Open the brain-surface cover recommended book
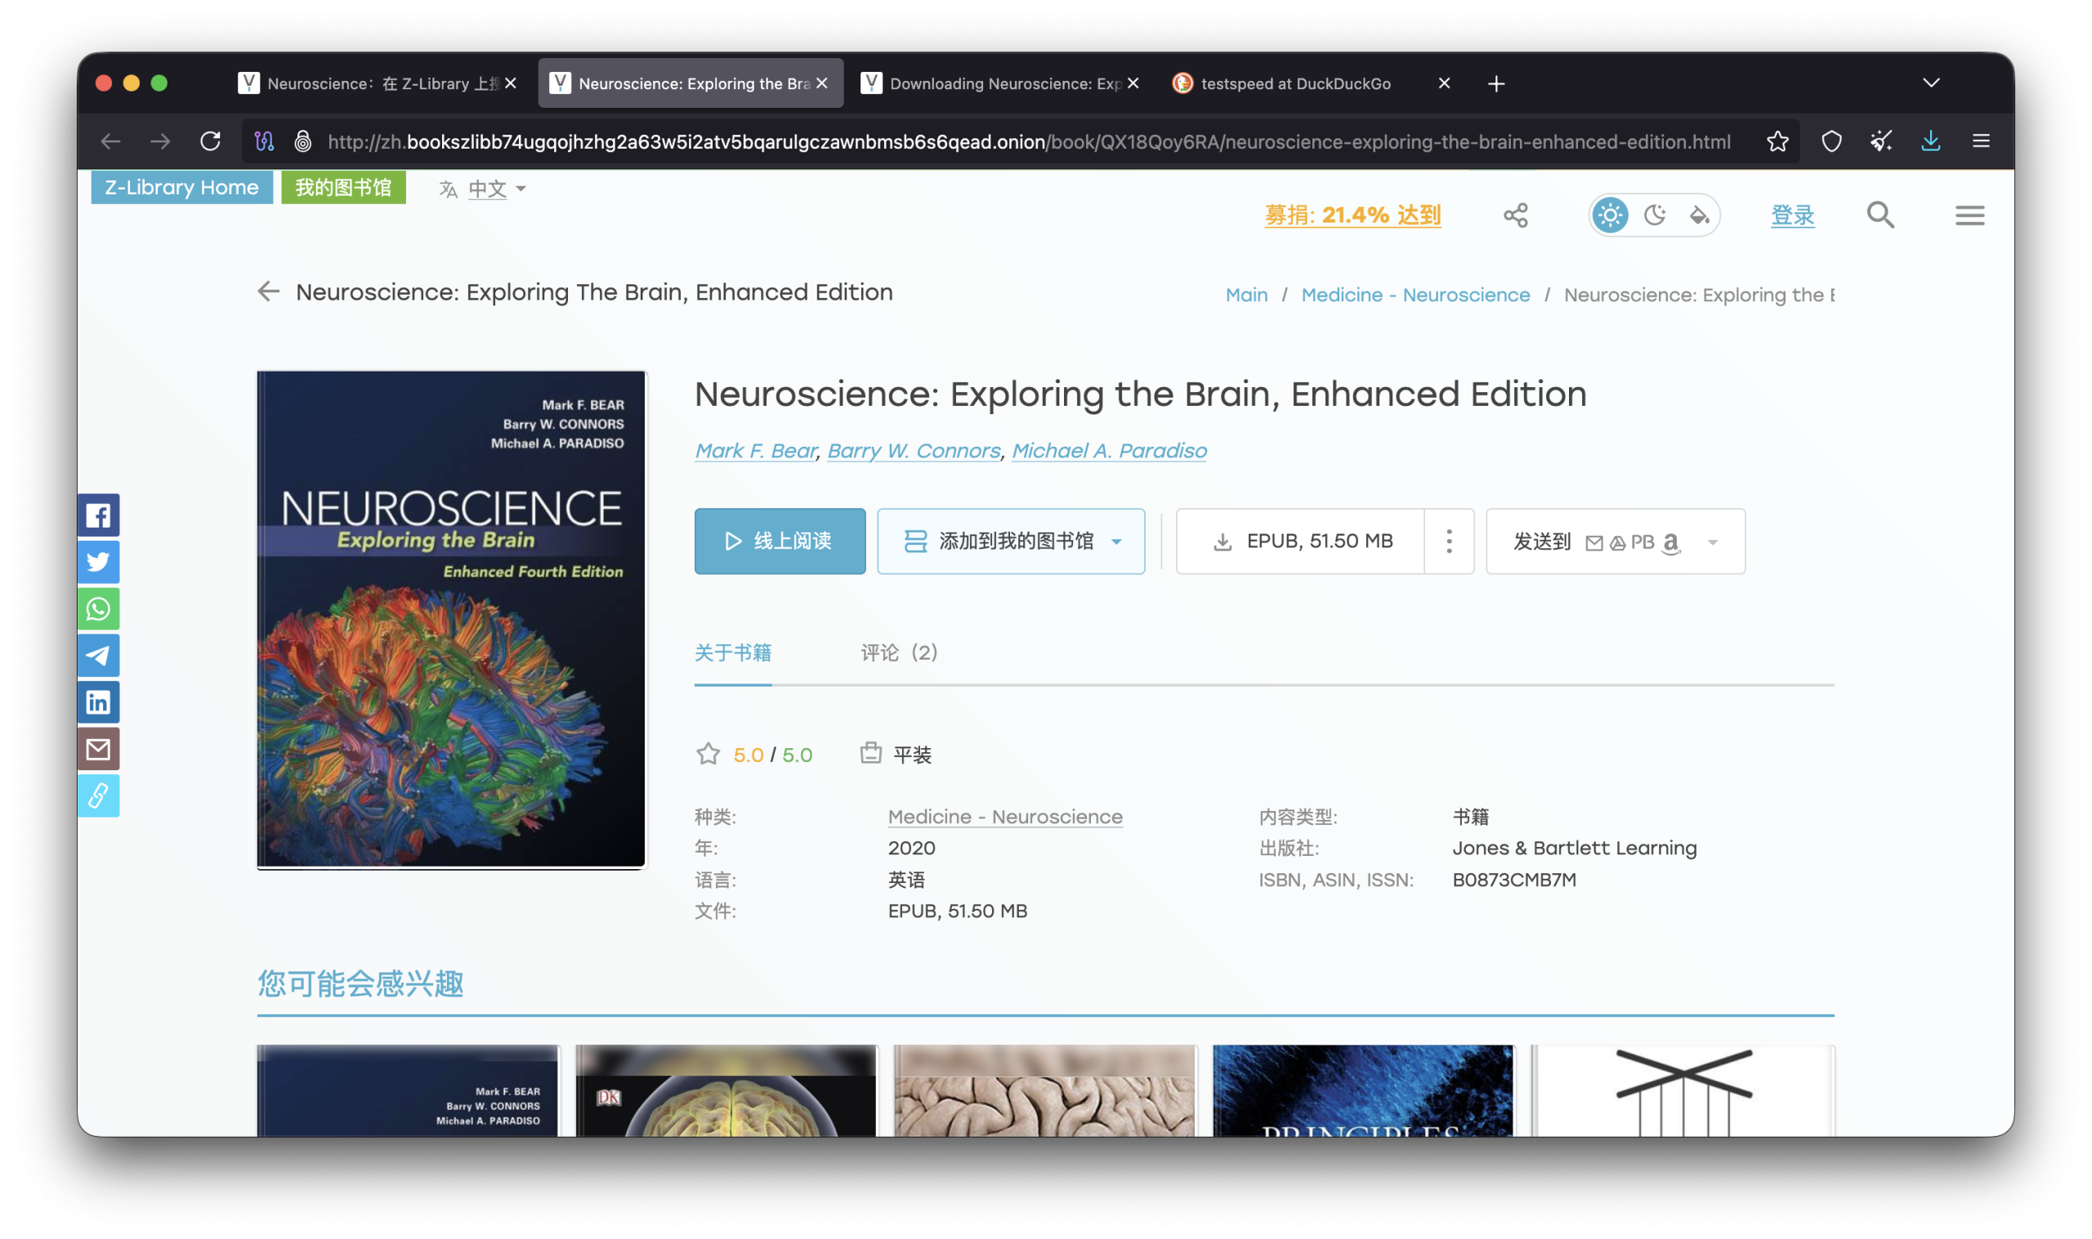Image resolution: width=2092 pixels, height=1239 pixels. (x=1045, y=1090)
